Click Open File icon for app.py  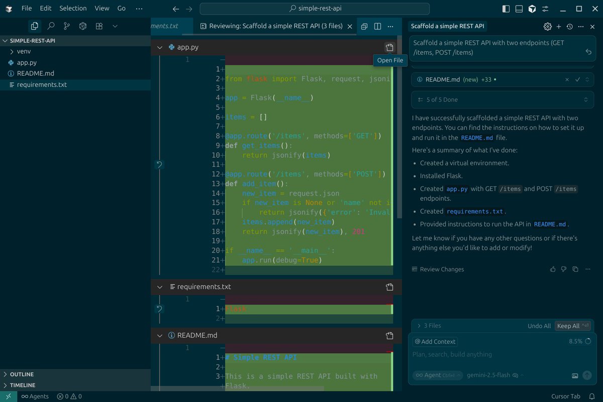[389, 47]
